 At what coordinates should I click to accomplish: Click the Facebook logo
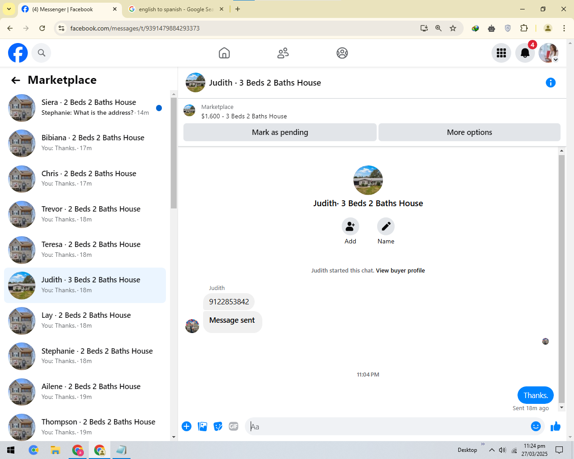pyautogui.click(x=18, y=53)
